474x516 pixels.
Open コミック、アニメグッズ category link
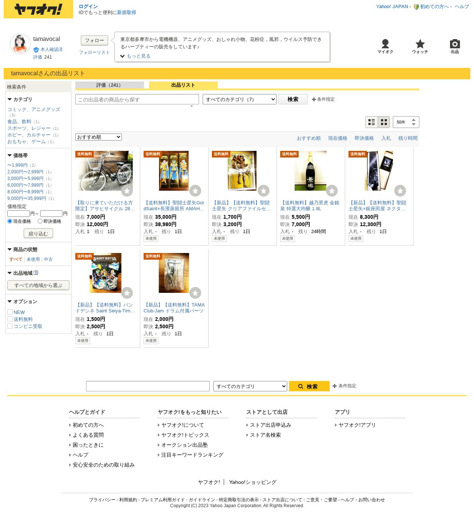(34, 110)
